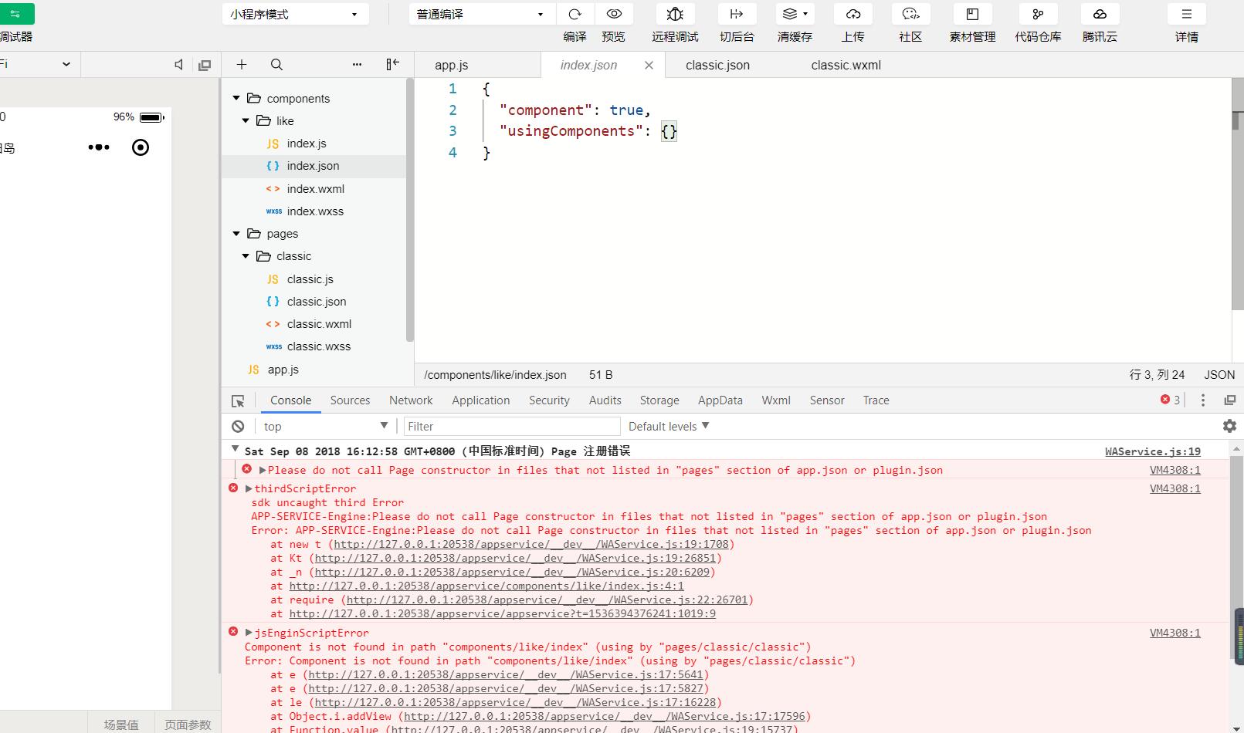Screen dimensions: 1244x733
Task: Collapse the like folder
Action: click(246, 121)
